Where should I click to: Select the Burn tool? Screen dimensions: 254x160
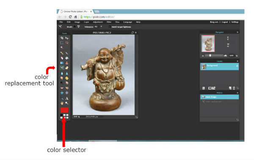(67, 83)
